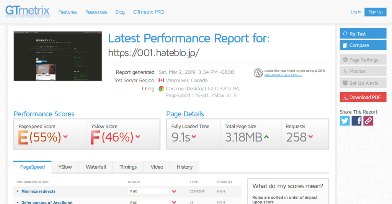Click PageSpeed Score down arrow
392x204 pixels.
click(65, 137)
